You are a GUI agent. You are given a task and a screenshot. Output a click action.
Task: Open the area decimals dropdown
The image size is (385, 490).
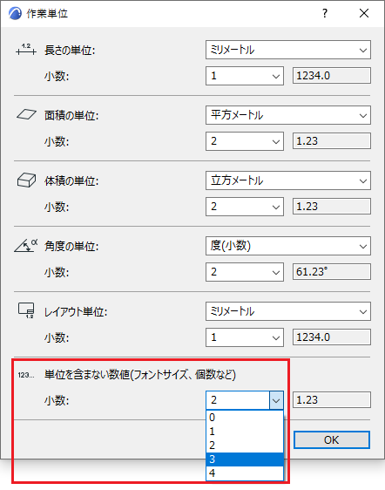click(x=245, y=141)
